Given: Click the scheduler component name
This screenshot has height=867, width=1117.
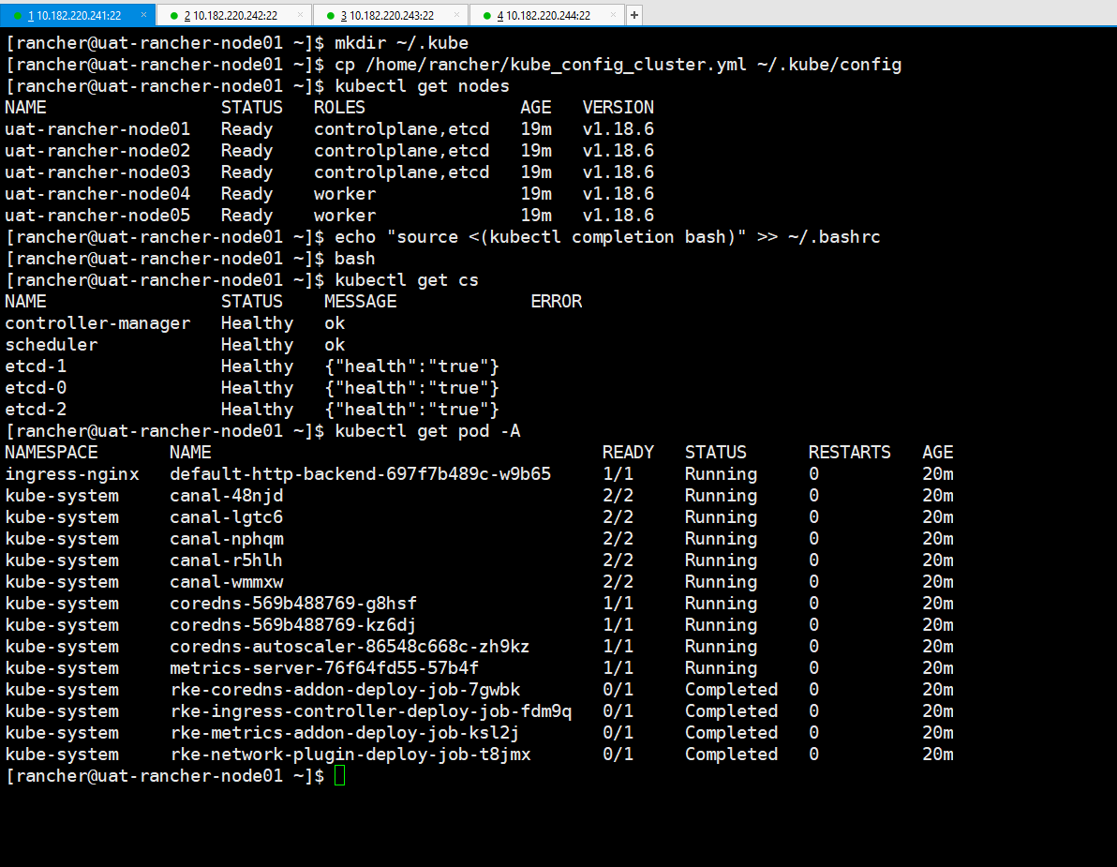Looking at the screenshot, I should point(52,345).
